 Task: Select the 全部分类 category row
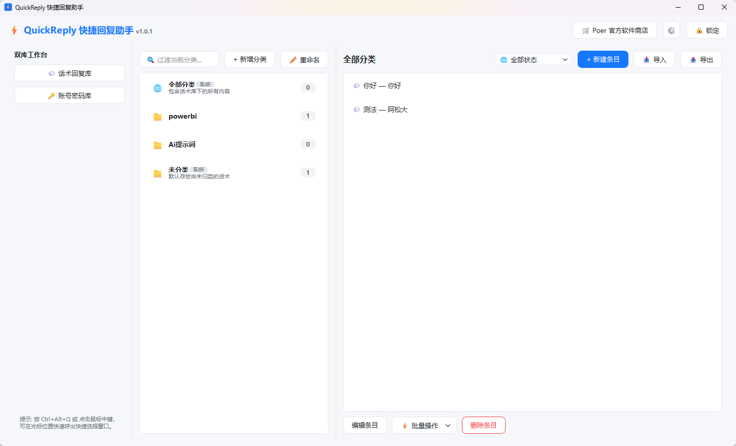[234, 88]
